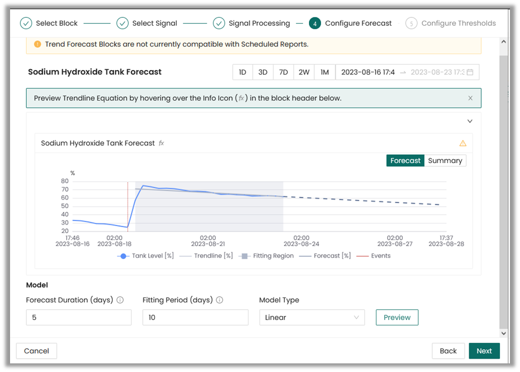Toggle Fitting Region legend entry
The width and height of the screenshot is (520, 372).
click(266, 256)
